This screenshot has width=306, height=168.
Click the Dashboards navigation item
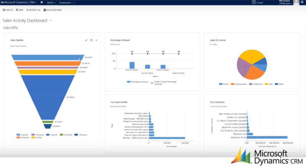65,2
